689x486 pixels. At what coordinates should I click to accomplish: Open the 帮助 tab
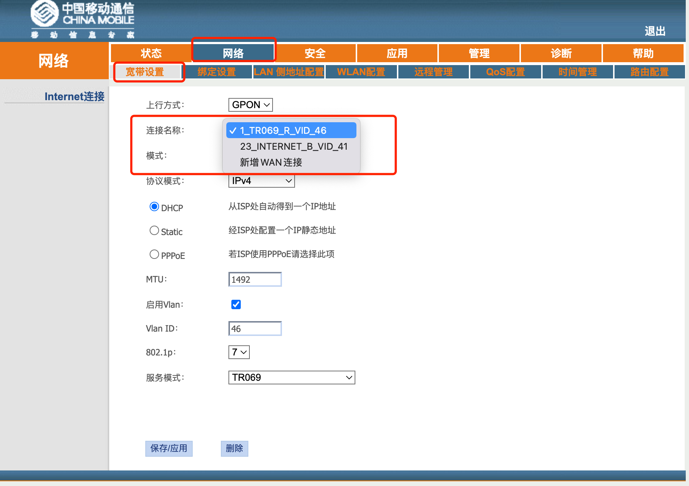tap(643, 54)
